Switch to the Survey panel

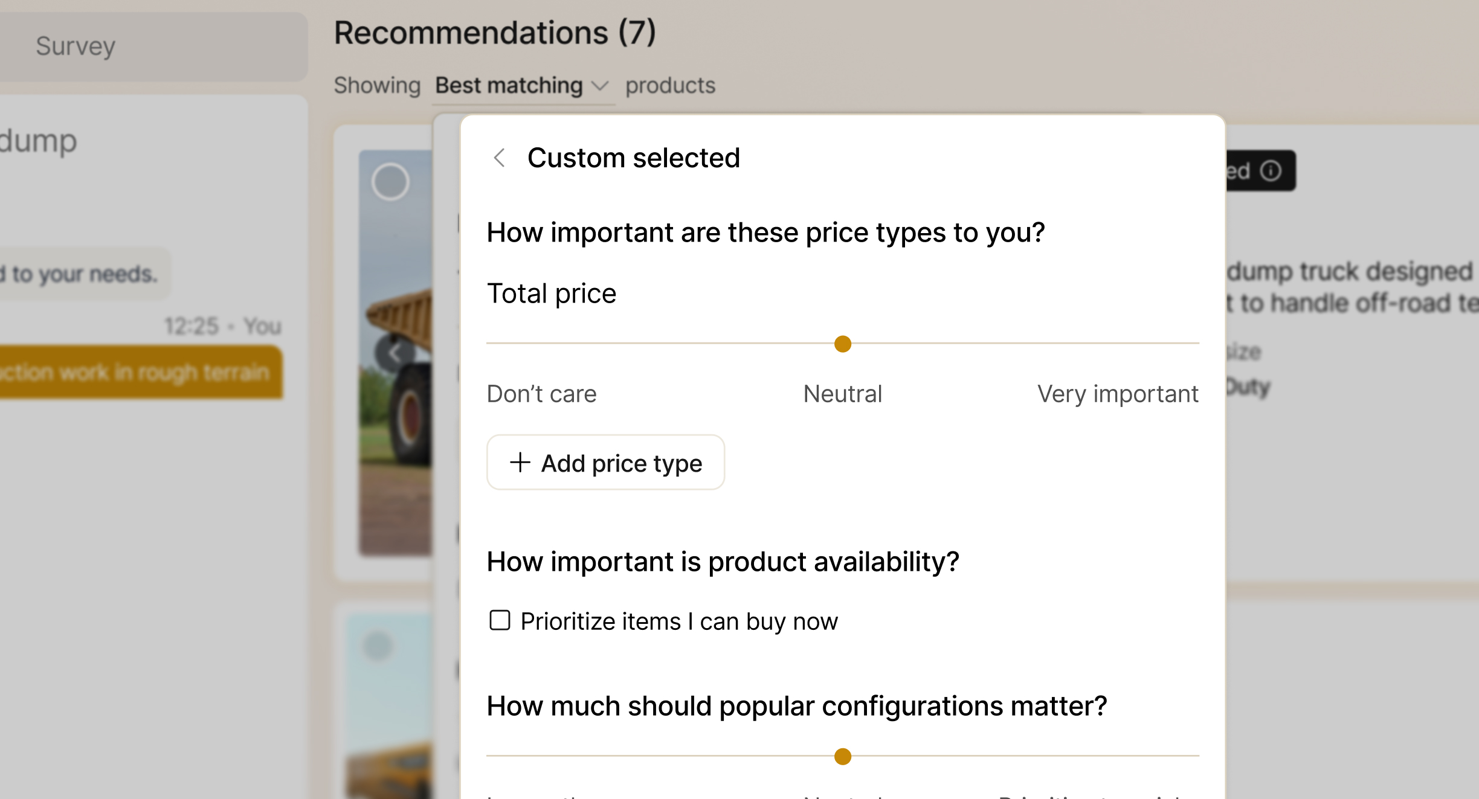coord(76,46)
